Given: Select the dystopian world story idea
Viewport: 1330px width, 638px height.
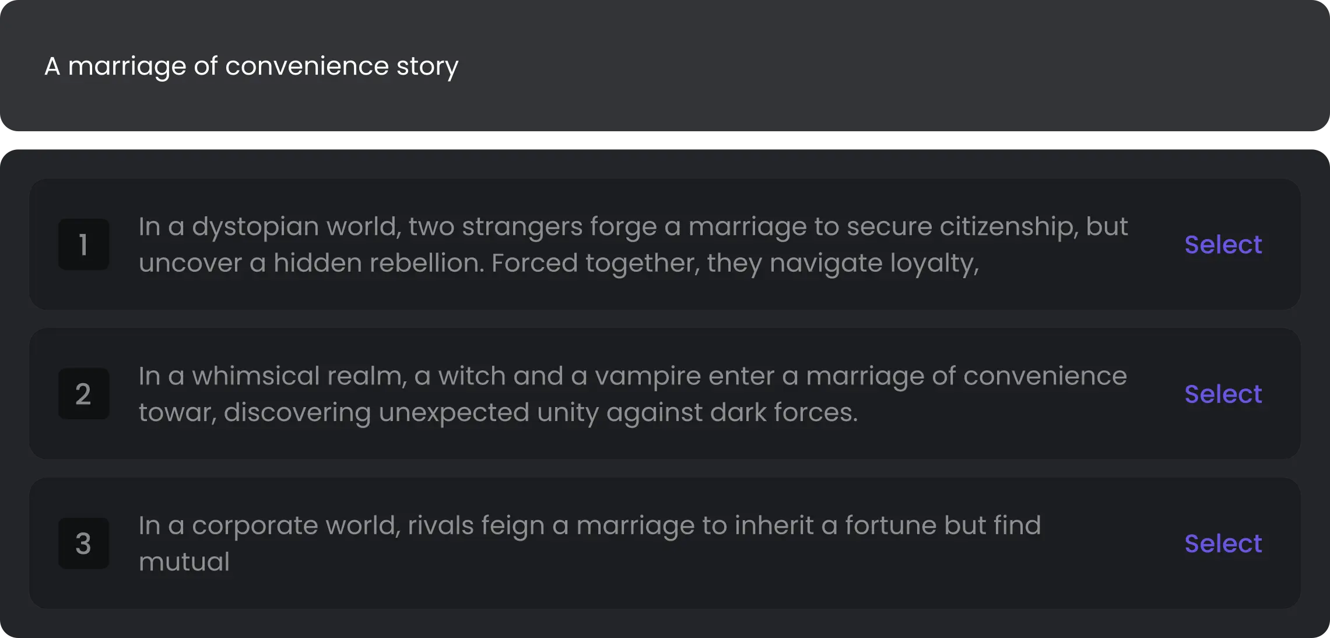Looking at the screenshot, I should click(x=1223, y=244).
